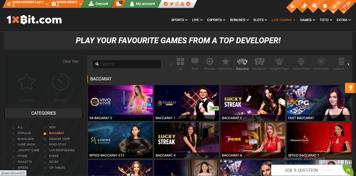Open the Sports menu
Screen dimensions: 356x176
tap(179, 20)
